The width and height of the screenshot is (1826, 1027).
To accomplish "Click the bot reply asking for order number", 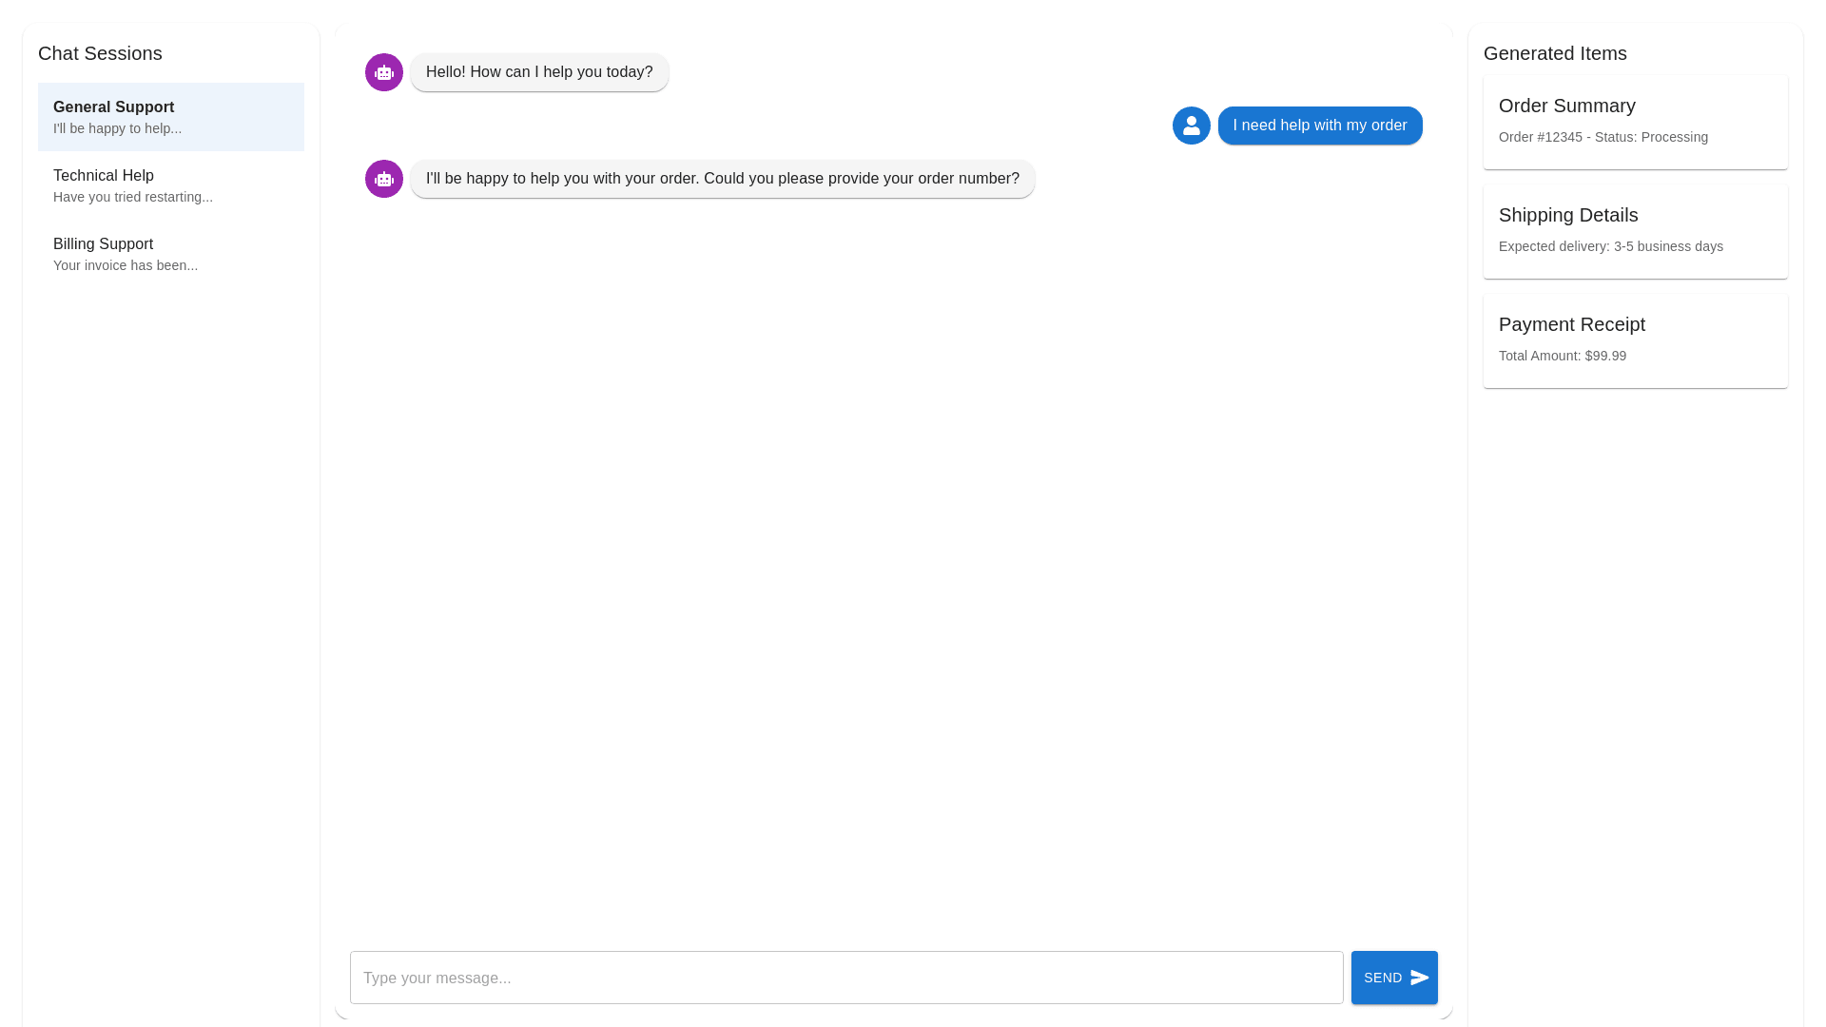I will [x=723, y=179].
